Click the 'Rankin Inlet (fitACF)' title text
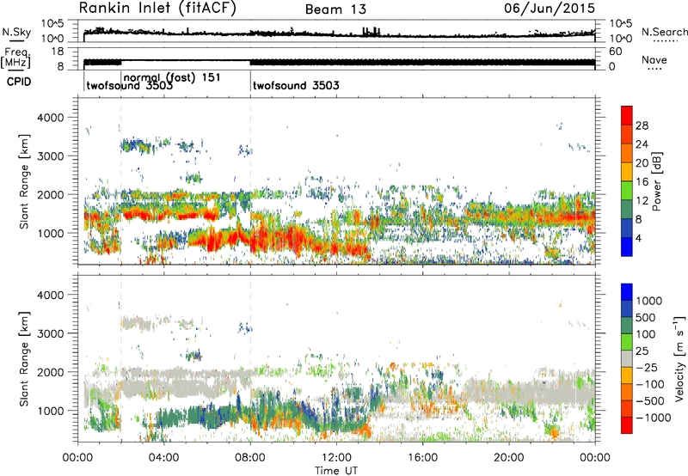This screenshot has height=476, width=688. (157, 9)
